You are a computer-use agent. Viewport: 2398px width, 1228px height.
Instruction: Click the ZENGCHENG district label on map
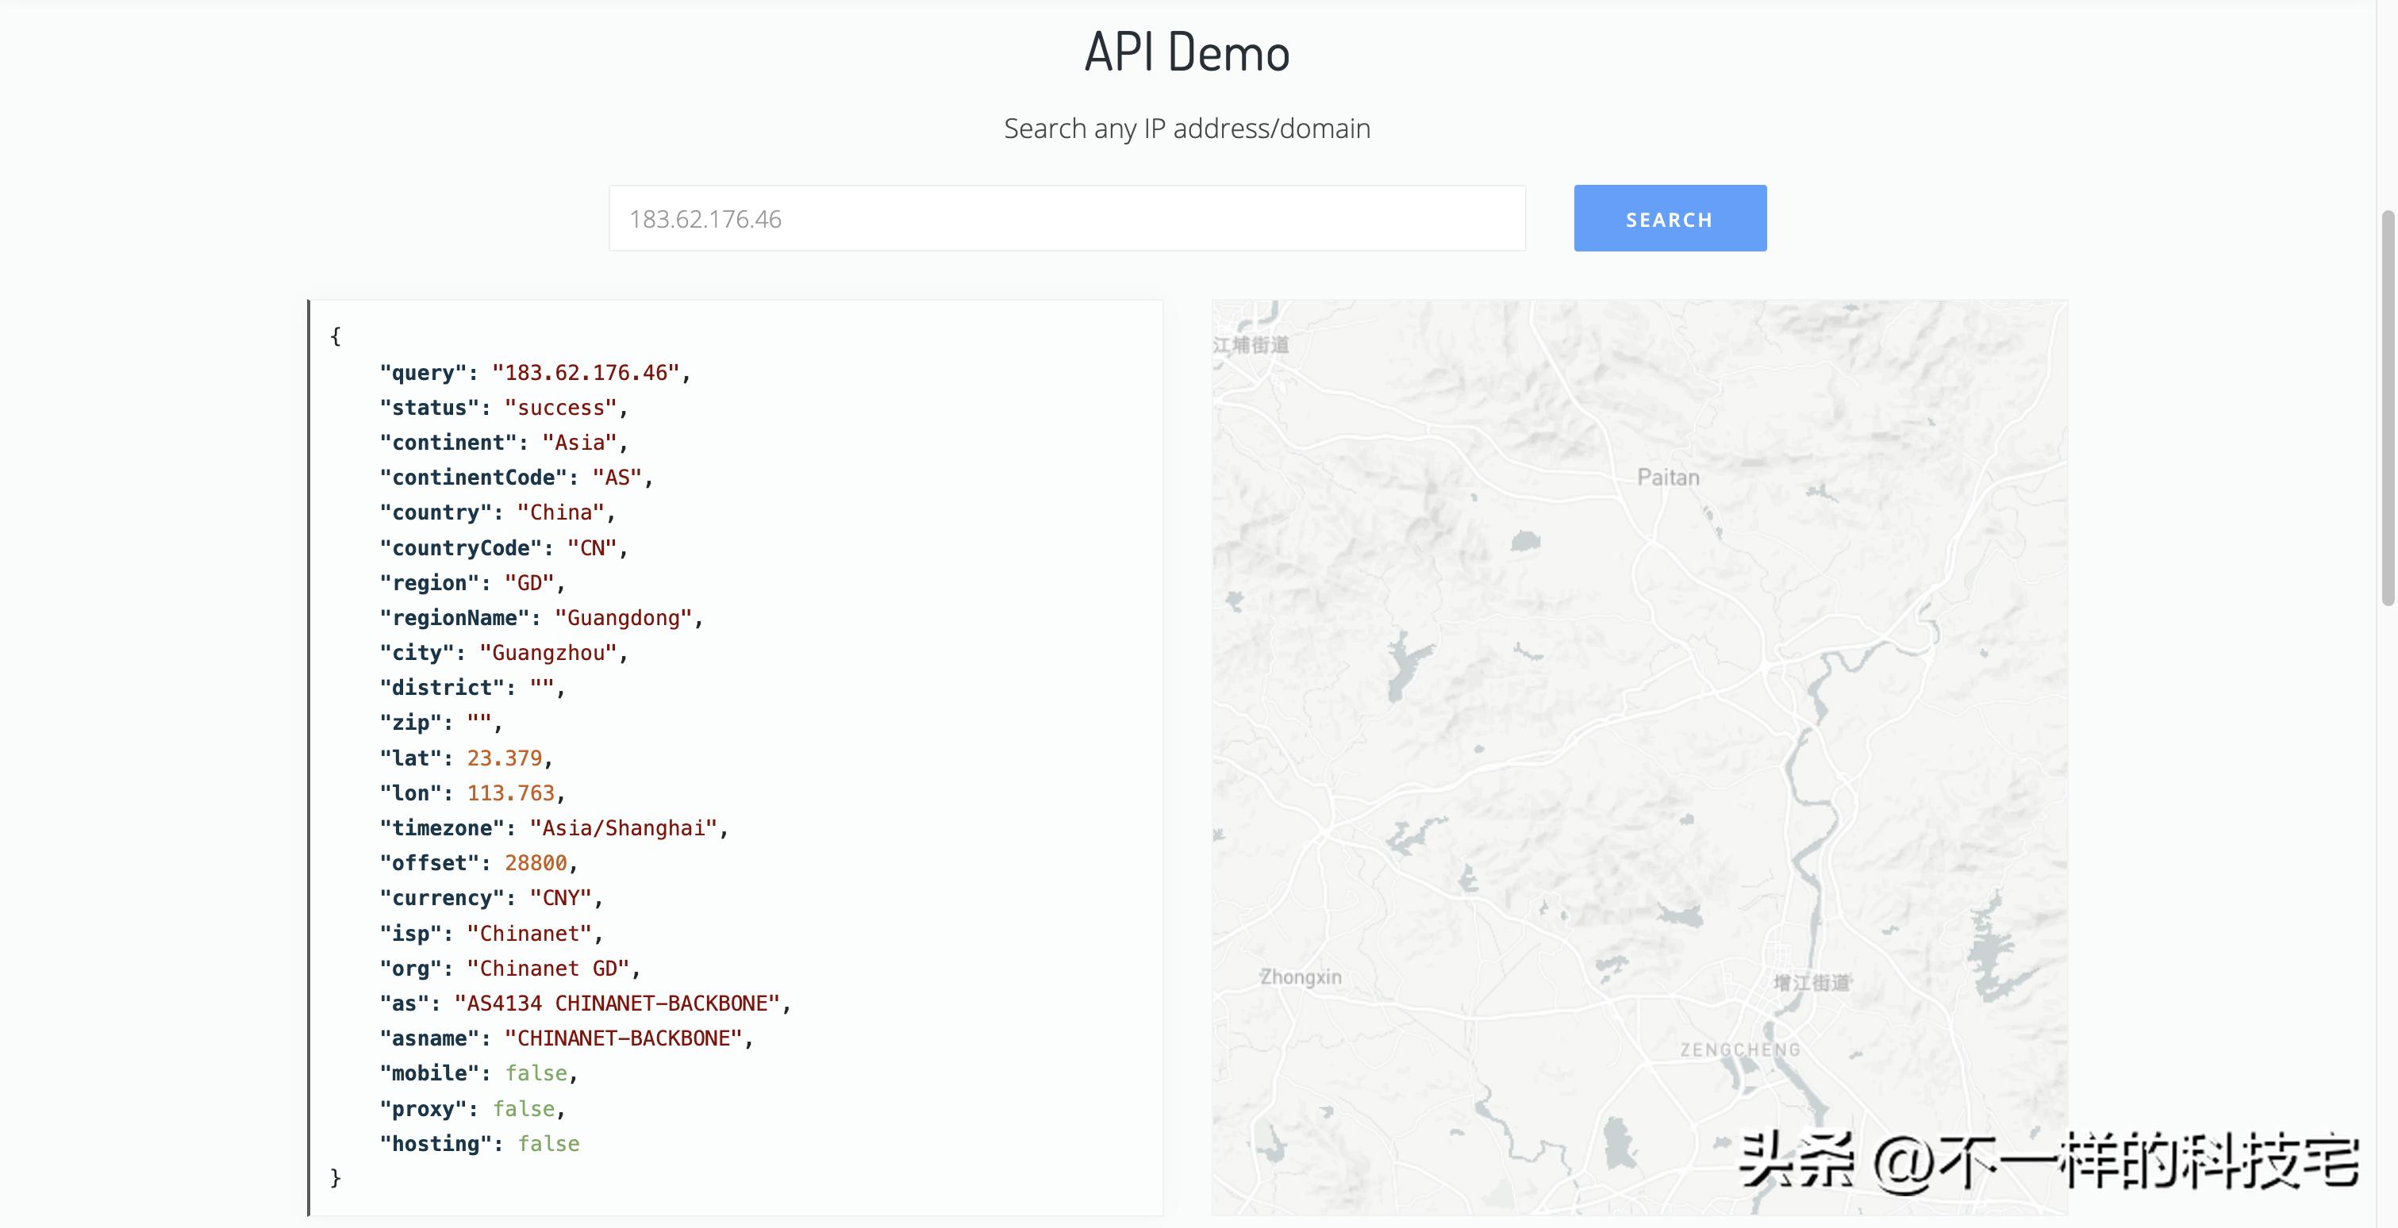point(1739,1050)
